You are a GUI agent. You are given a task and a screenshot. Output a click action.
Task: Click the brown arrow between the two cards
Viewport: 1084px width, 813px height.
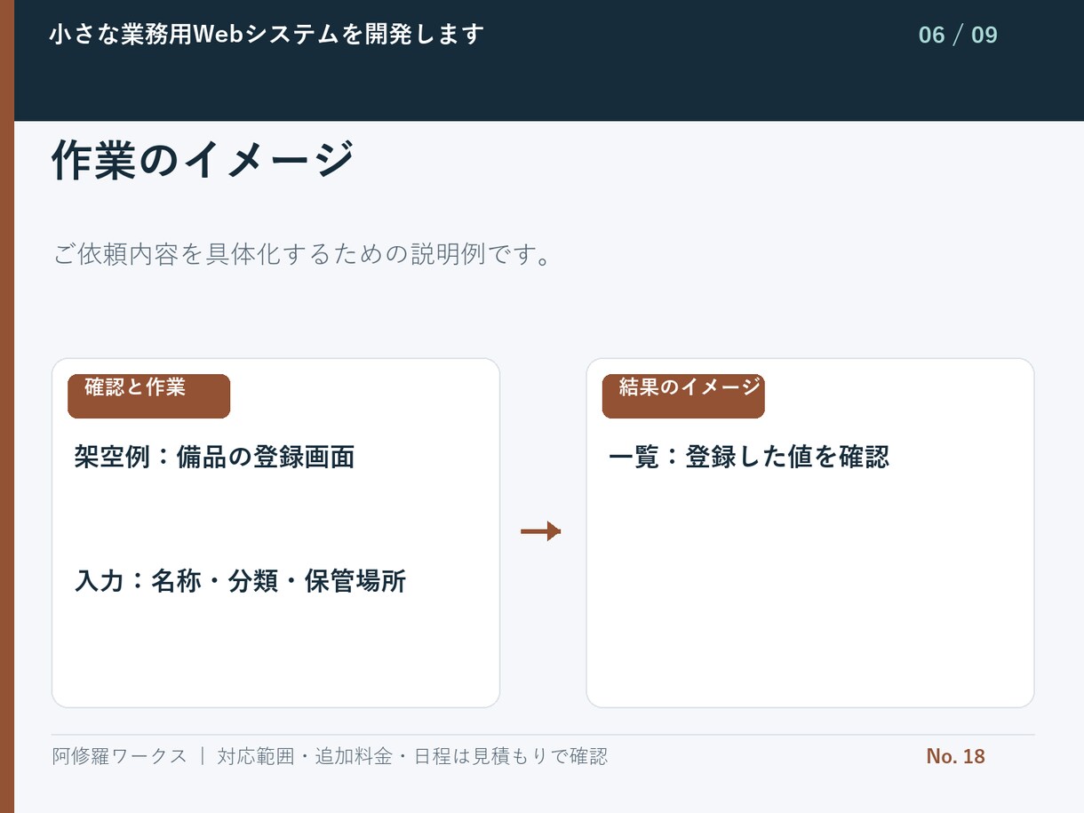point(541,531)
